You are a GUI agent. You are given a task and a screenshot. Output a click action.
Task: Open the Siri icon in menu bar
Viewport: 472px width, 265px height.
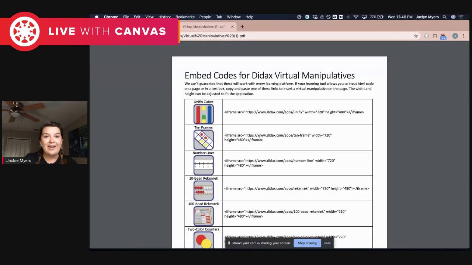click(x=453, y=17)
